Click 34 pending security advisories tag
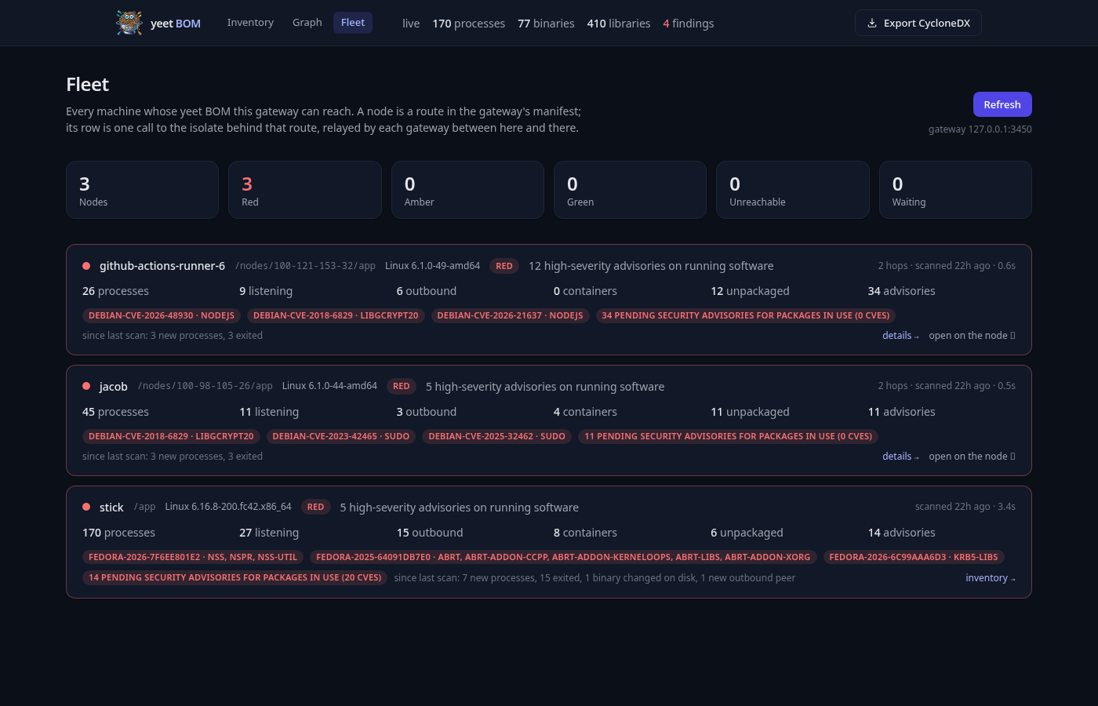Screen dimensions: 1098x706 click(746, 315)
